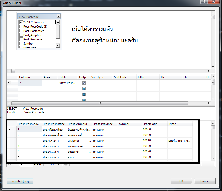Viewport: 222px width, 191px height.
Task: Click the 10100 PostCode cell of row 2
Action: point(155,135)
